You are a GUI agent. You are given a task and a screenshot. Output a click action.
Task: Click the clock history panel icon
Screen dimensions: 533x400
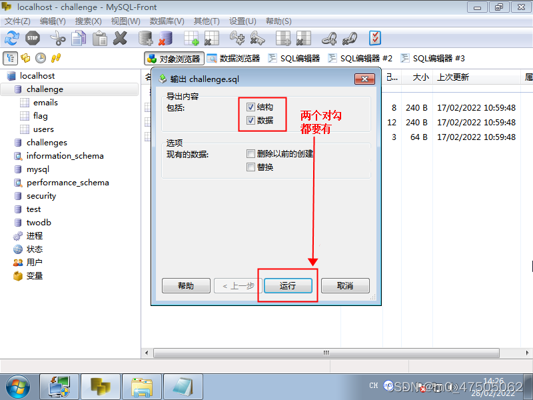[x=41, y=58]
